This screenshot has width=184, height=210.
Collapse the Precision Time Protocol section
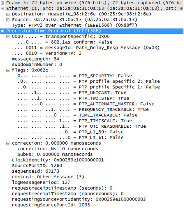pos(2,31)
